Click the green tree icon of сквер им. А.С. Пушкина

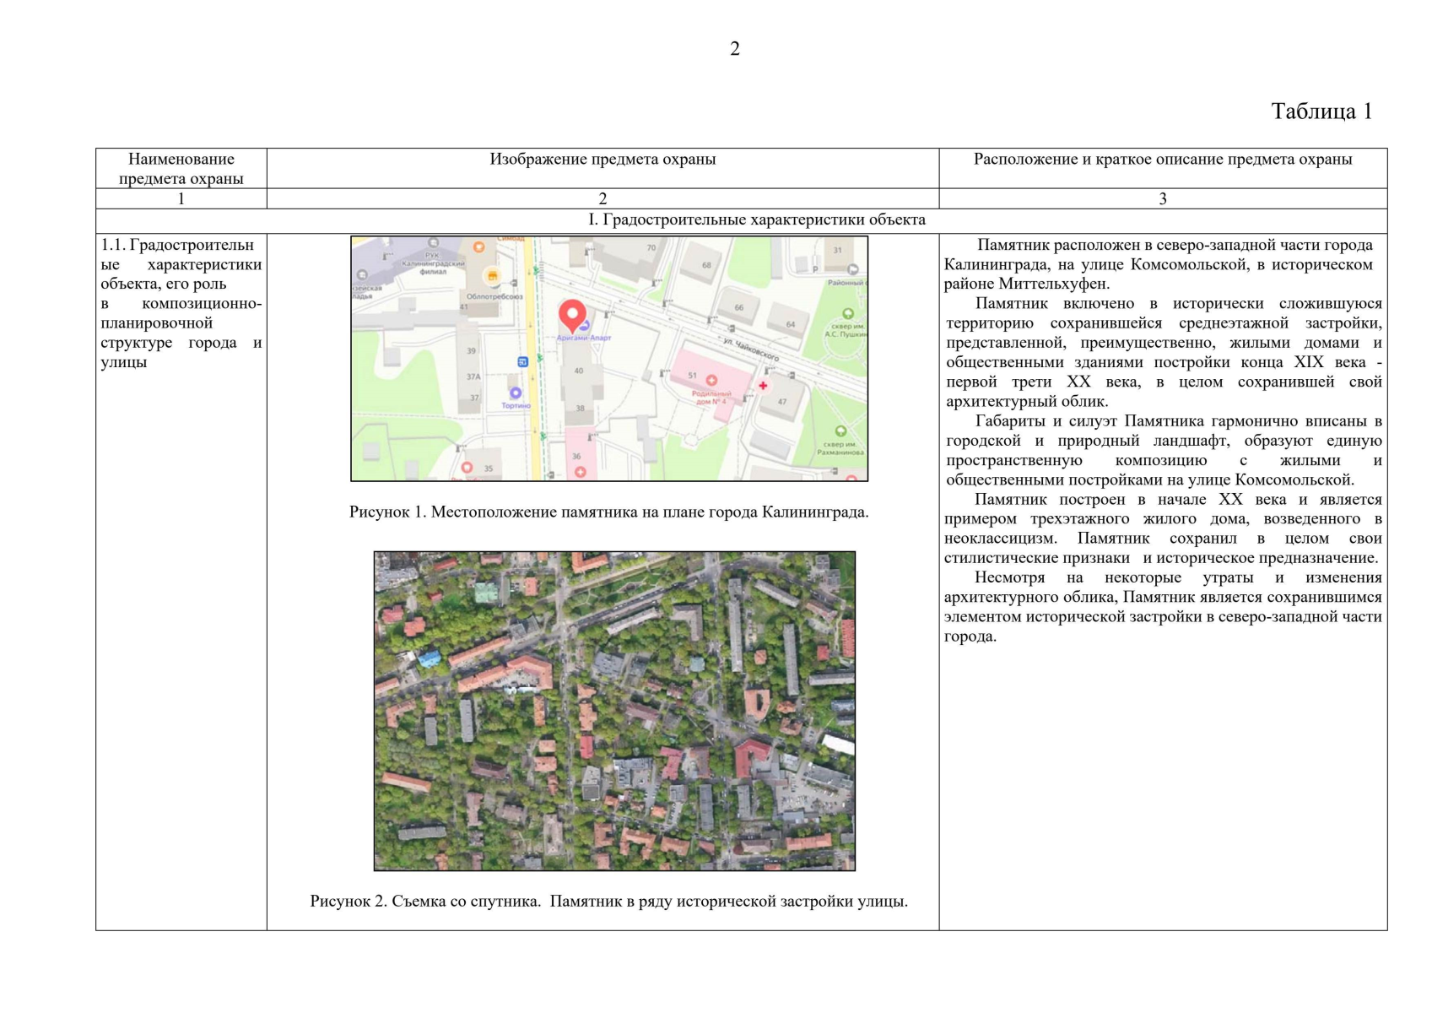pyautogui.click(x=848, y=314)
